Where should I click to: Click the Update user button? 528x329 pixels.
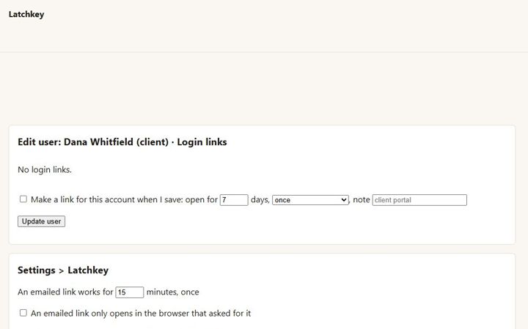pos(41,221)
